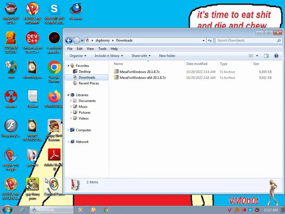Select MEMZ DESTRUCTI... desktop icon
The width and height of the screenshot is (285, 214).
tap(32, 130)
